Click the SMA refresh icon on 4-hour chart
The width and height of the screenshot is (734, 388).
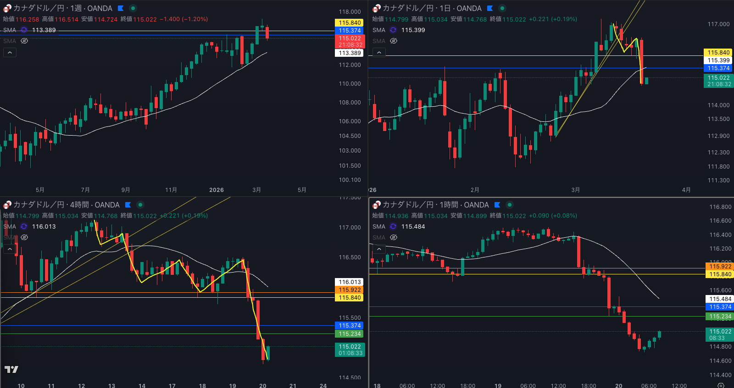click(x=24, y=226)
